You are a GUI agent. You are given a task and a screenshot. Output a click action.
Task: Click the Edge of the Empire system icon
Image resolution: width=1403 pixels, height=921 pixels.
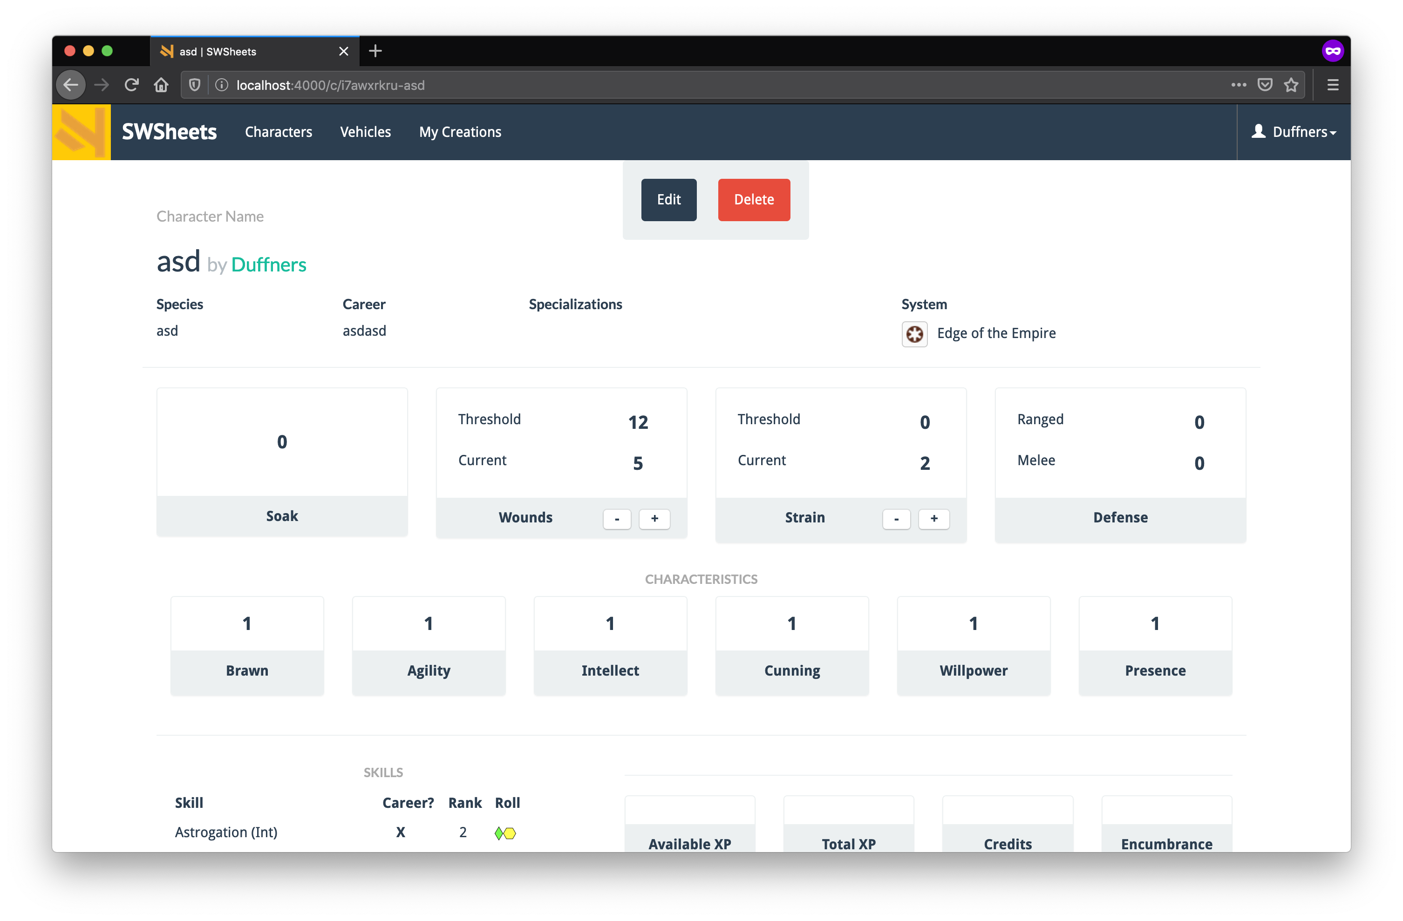tap(914, 333)
